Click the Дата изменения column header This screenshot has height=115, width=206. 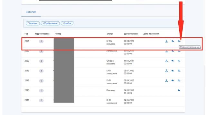click(x=151, y=34)
